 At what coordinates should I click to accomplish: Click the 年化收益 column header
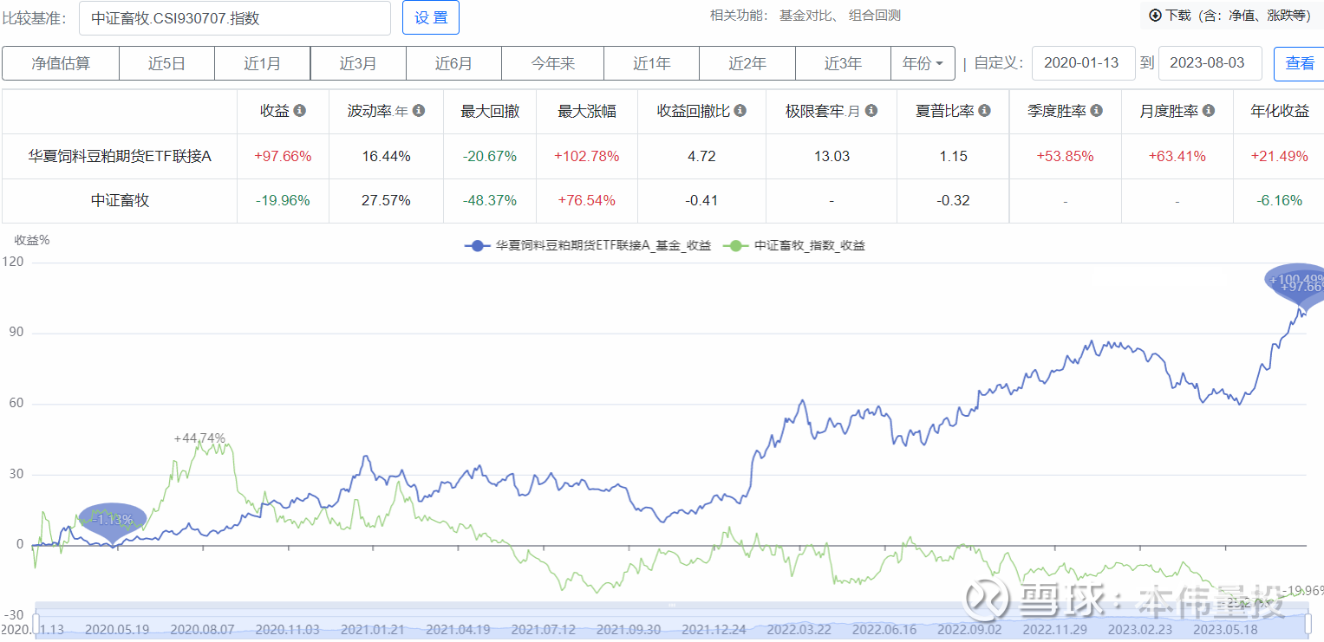[x=1280, y=111]
